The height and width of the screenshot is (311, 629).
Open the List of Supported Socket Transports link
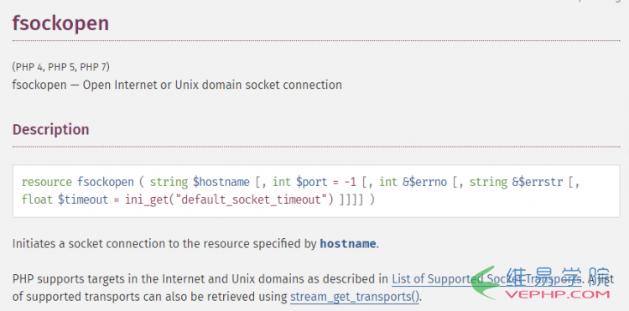(x=486, y=279)
